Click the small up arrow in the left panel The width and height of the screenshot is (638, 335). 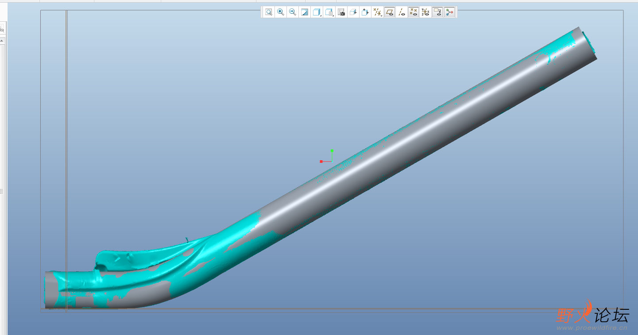pyautogui.click(x=2, y=41)
